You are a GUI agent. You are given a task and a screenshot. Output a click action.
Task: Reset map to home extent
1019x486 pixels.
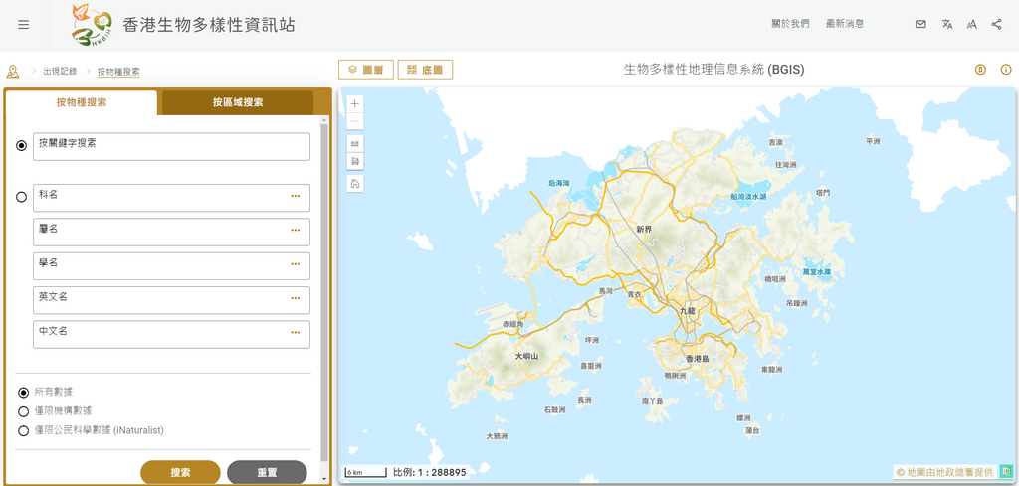(355, 184)
